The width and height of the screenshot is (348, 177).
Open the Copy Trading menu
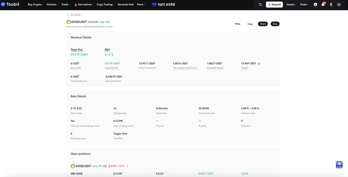coord(105,5)
